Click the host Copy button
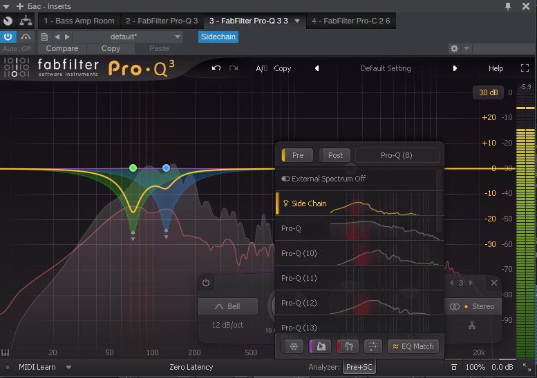Viewport: 537px width, 378px height. point(111,48)
